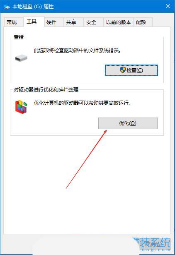Click the 查错 group label

18,37
